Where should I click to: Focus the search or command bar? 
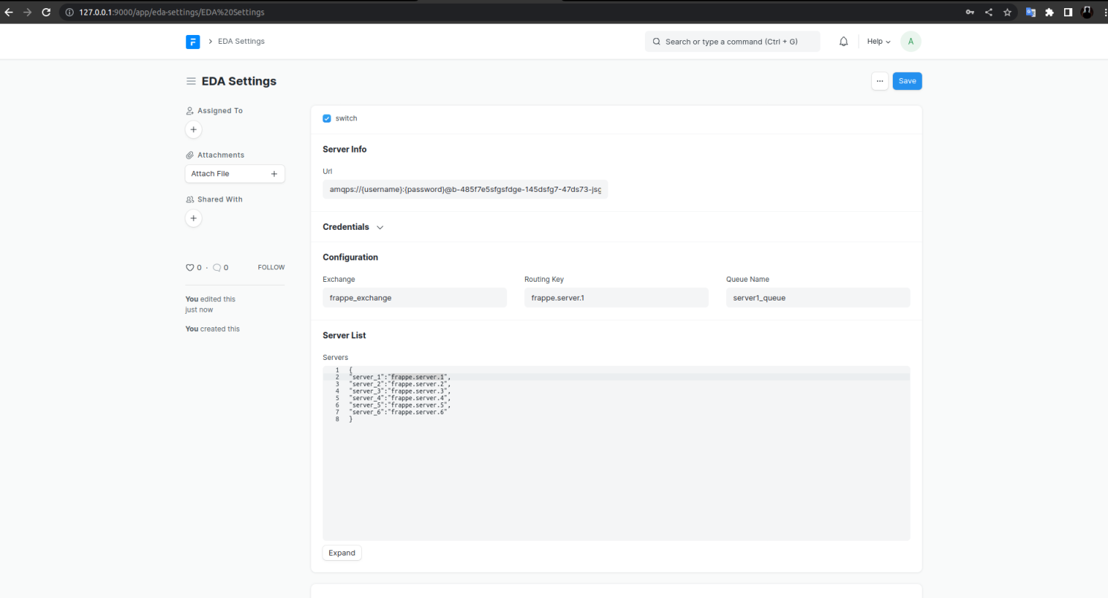point(733,42)
